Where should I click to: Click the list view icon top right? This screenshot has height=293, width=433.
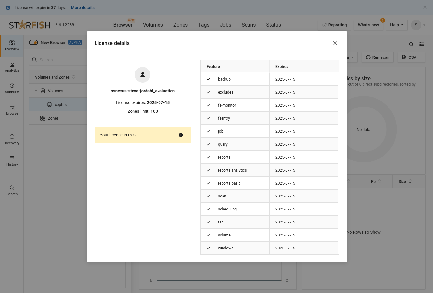coord(422,44)
